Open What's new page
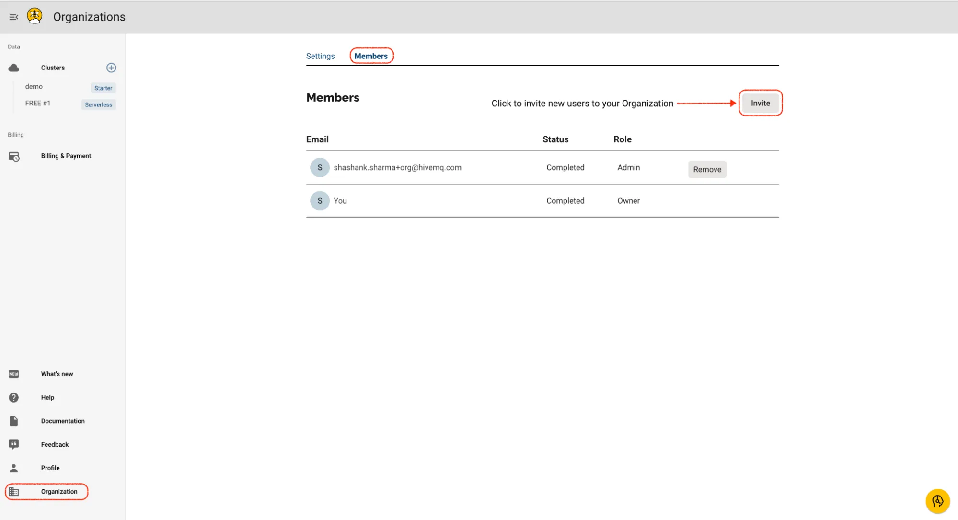 point(57,374)
